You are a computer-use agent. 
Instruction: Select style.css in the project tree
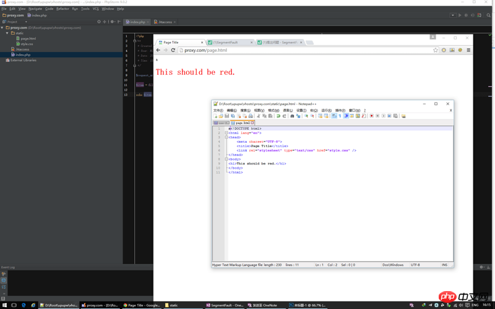click(27, 44)
